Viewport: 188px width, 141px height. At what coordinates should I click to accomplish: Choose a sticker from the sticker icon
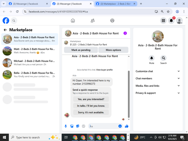click(78, 126)
